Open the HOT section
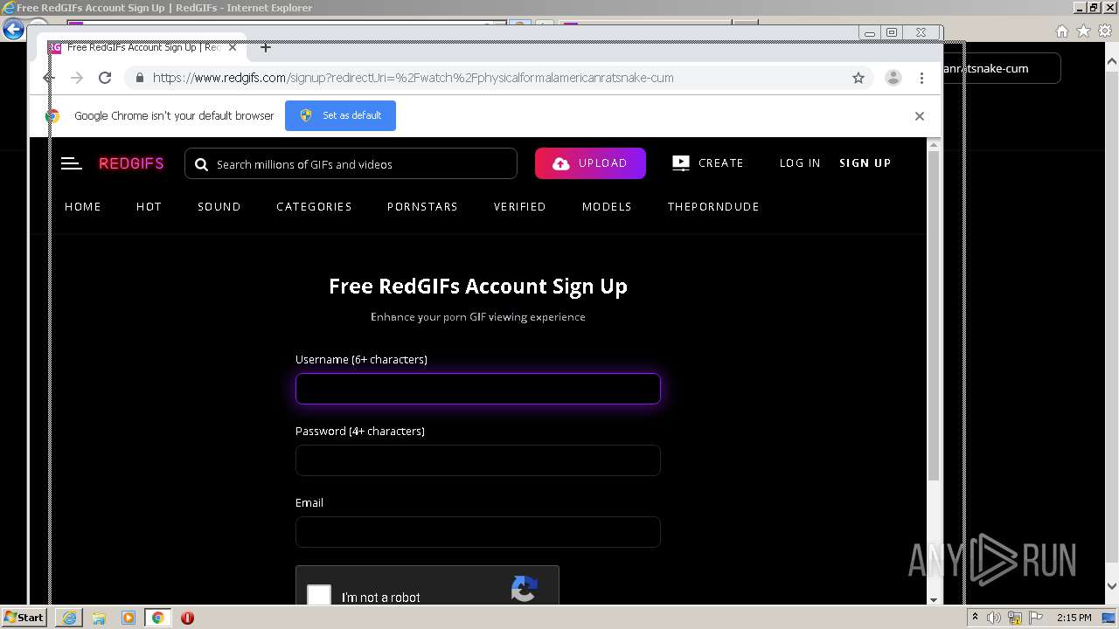Image resolution: width=1119 pixels, height=629 pixels. click(149, 207)
